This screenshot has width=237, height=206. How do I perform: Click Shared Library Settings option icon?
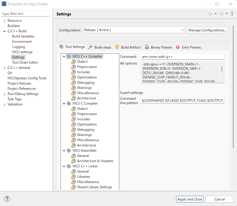tap(74, 187)
